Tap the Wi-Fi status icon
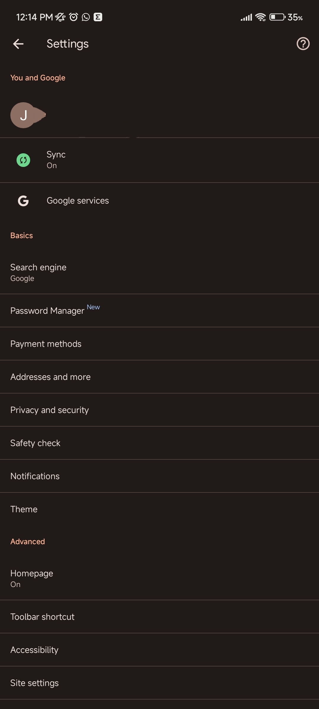The width and height of the screenshot is (319, 709). [x=261, y=17]
